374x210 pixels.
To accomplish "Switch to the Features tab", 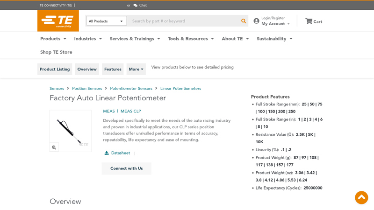I will (x=113, y=69).
